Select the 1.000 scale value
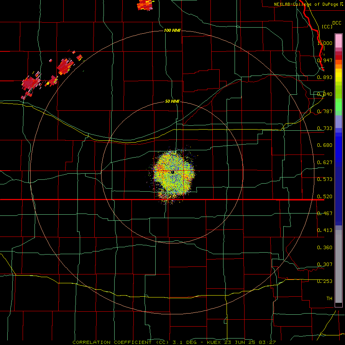 325,43
